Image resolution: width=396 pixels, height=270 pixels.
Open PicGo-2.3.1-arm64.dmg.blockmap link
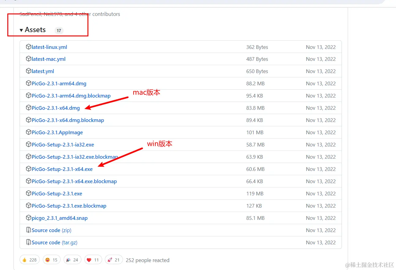pos(71,96)
